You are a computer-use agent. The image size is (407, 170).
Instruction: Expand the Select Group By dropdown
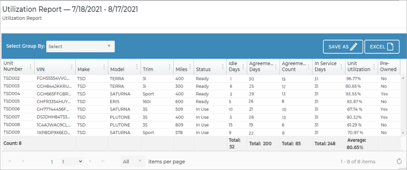[x=80, y=46]
